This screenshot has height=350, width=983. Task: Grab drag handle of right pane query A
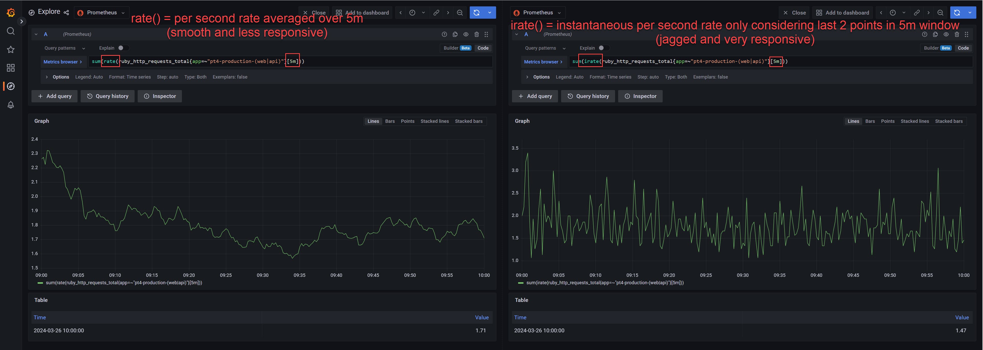click(x=967, y=34)
